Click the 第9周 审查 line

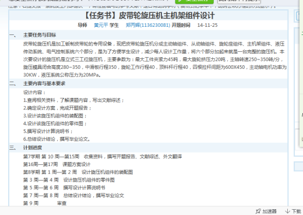[45, 203]
